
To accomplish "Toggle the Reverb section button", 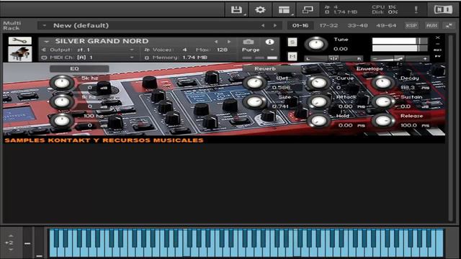I will point(272,69).
